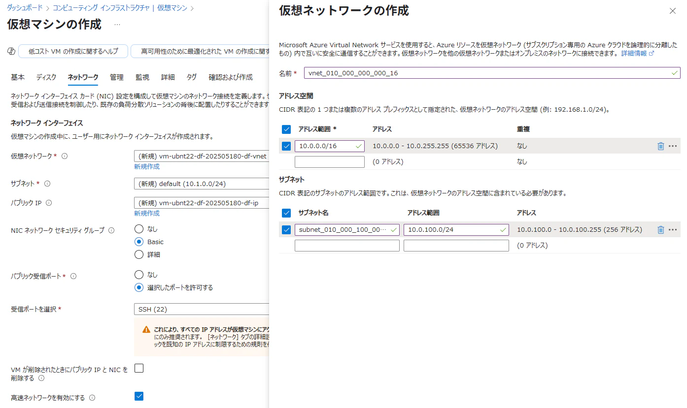Select なし for public inbound ports
The width and height of the screenshot is (687, 408).
click(139, 275)
